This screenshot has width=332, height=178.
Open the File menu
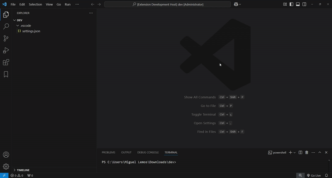[13, 4]
